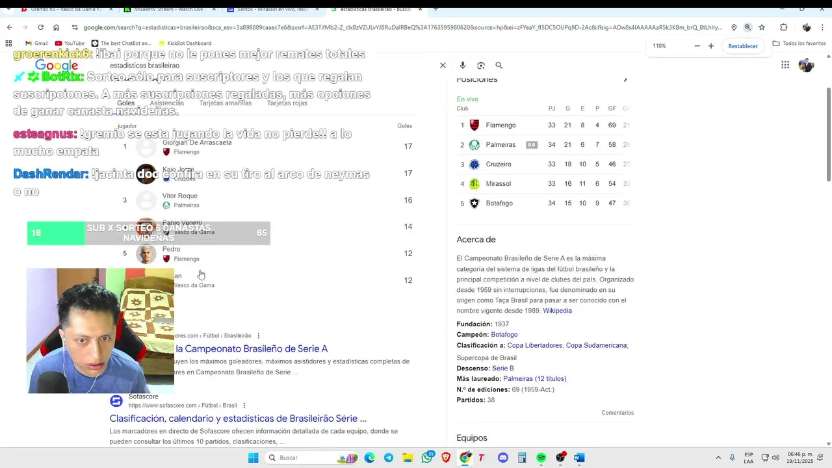Open Telegram from taskbar
Screen dimensions: 832x468
(388, 458)
